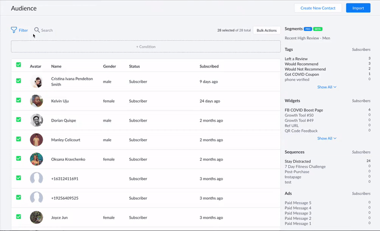Screen dimensions: 380x231
Task: Select the phone verified tag
Action: click(x=297, y=79)
